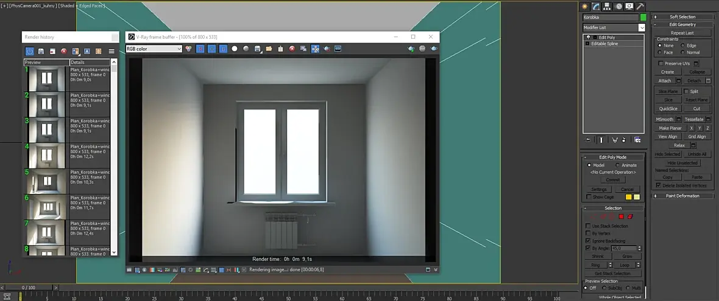Click the duplicate to Max frame buffer icon
Viewport: 719px width, 301px height.
click(303, 49)
